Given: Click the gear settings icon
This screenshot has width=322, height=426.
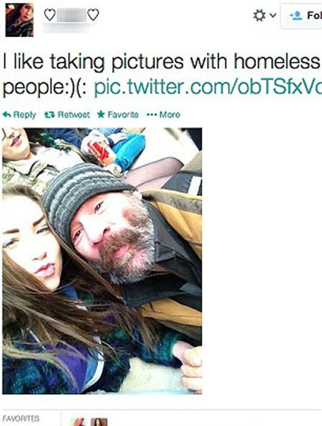Looking at the screenshot, I should [259, 15].
